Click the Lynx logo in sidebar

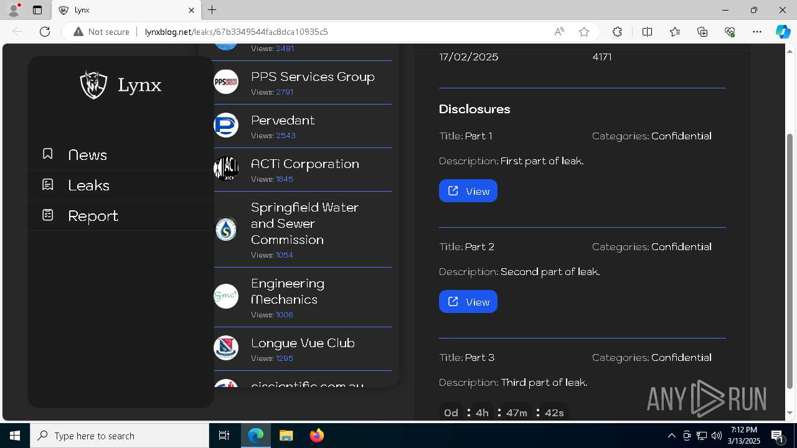[121, 85]
